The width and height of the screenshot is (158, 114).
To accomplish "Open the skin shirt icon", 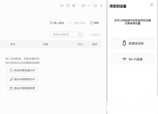I will tap(68, 6).
